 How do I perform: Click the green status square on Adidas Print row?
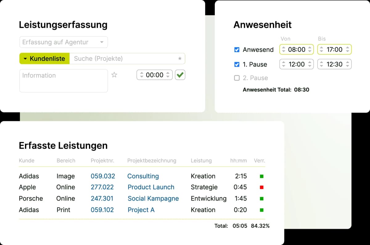click(261, 210)
